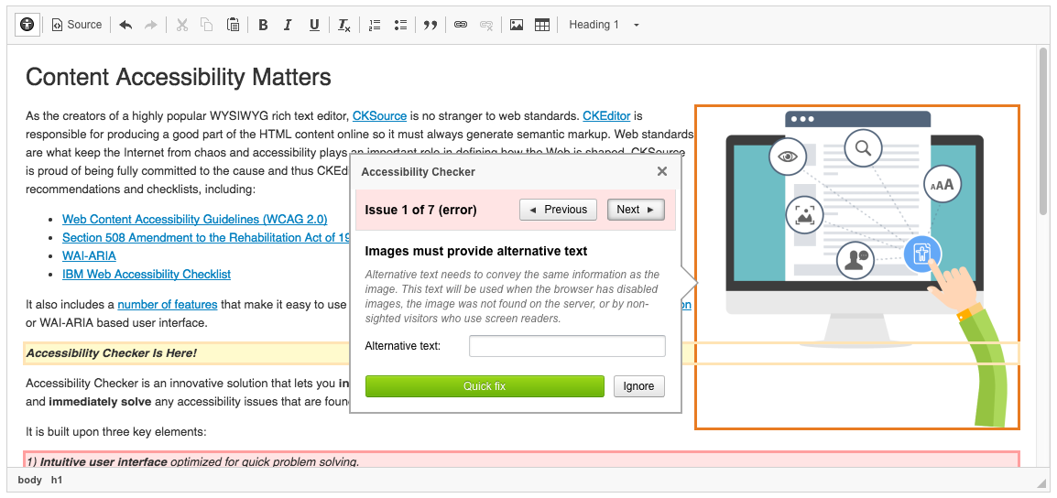Open the Heading 1 format dropdown
1057x498 pixels.
click(x=604, y=25)
